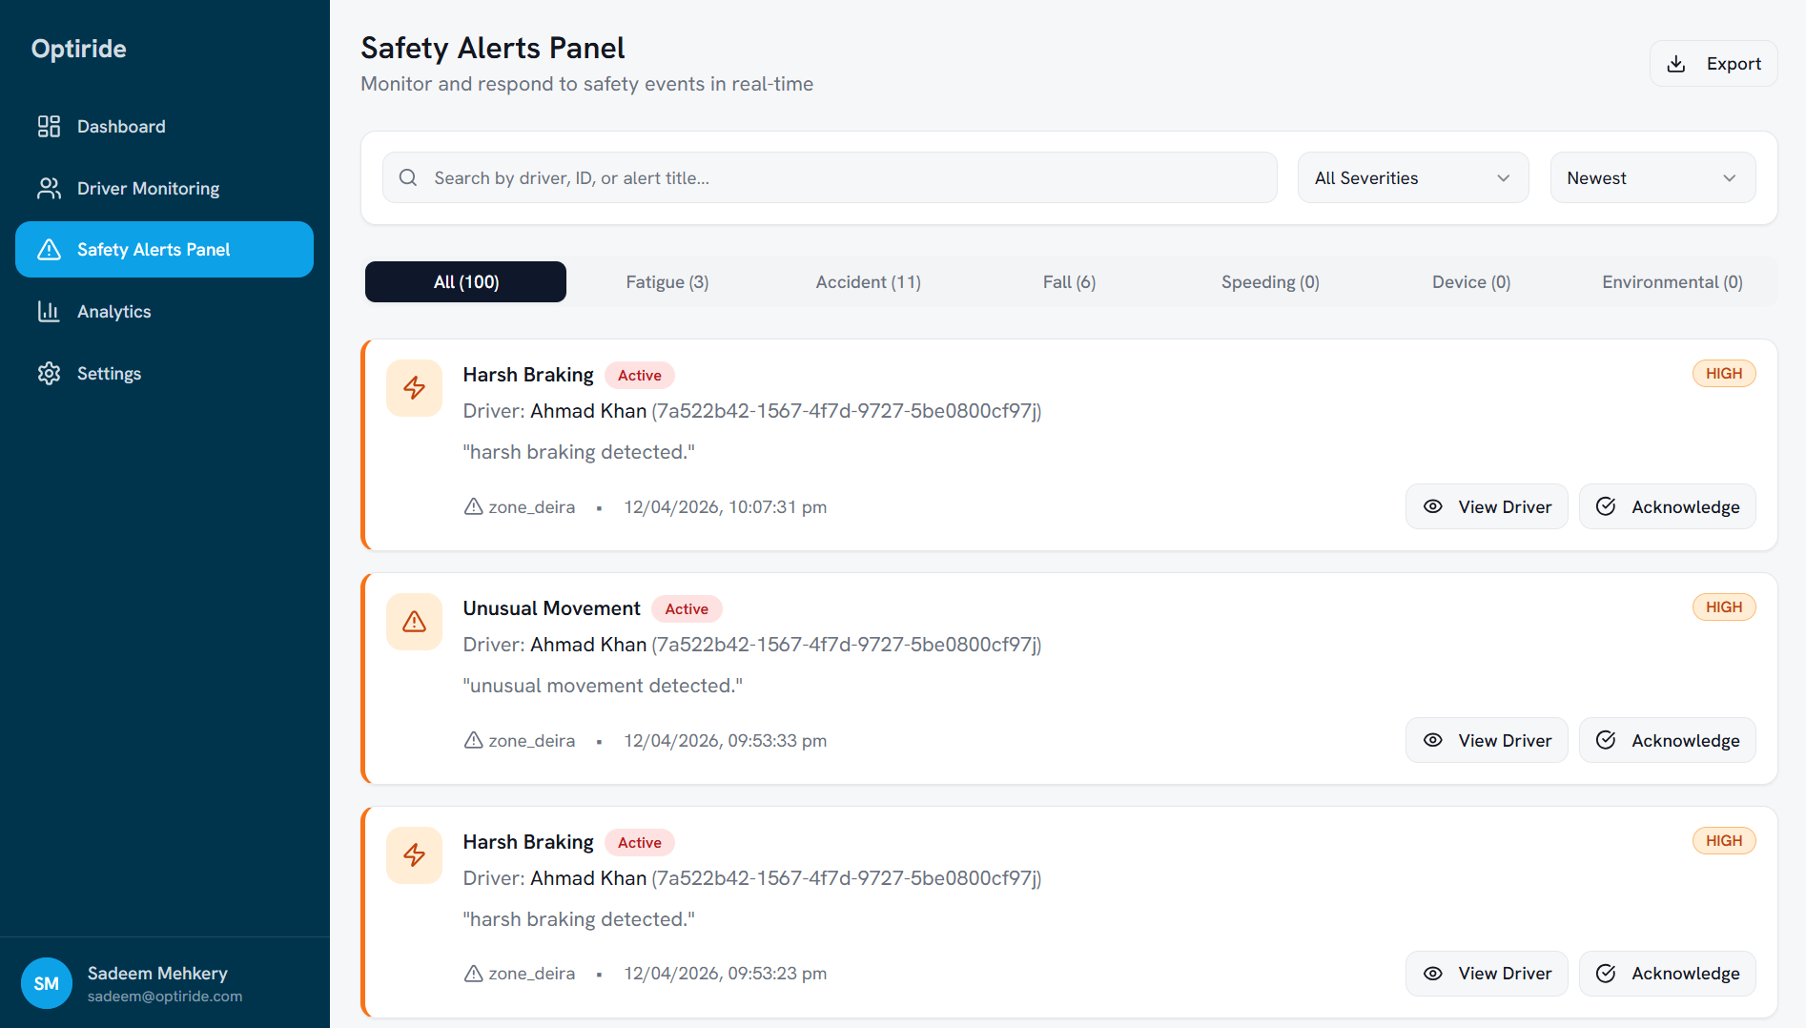Acknowledge the 10:07:31 pm Harsh Braking alert
1806x1028 pixels.
[x=1667, y=506]
